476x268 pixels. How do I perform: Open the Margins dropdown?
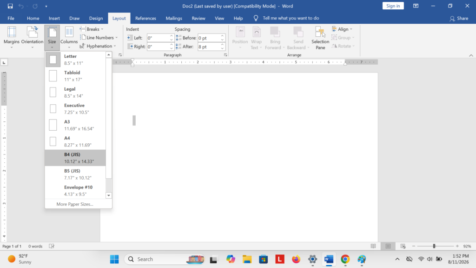pyautogui.click(x=12, y=37)
